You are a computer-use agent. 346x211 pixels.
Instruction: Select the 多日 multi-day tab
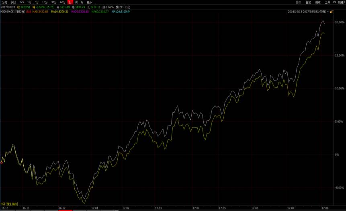coord(13,2)
